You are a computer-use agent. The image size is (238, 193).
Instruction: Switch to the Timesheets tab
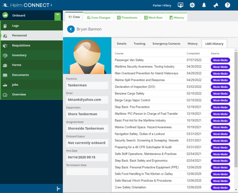pyautogui.click(x=127, y=18)
